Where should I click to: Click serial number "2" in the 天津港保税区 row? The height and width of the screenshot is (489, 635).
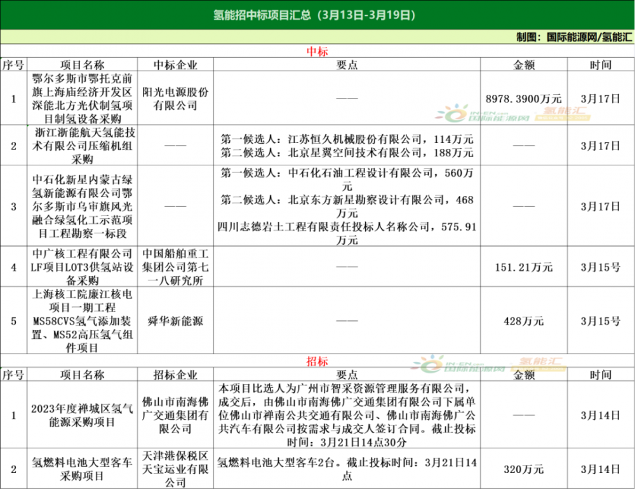[x=14, y=469]
